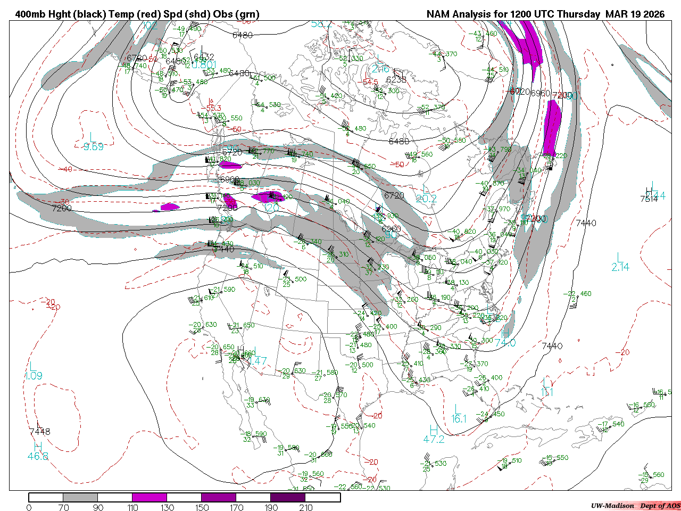Click the '1.09' low value label
Screen dimensions: 681x511
tap(34, 376)
